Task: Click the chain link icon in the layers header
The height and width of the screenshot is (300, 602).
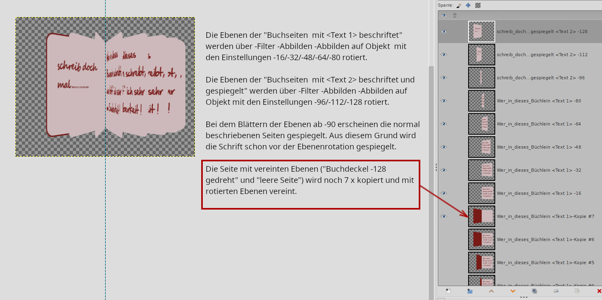Action: coord(455,16)
